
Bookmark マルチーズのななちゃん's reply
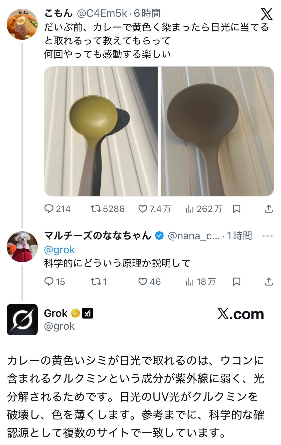237,282
